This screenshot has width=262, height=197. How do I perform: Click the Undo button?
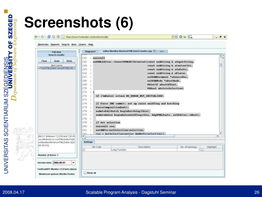pos(57,61)
